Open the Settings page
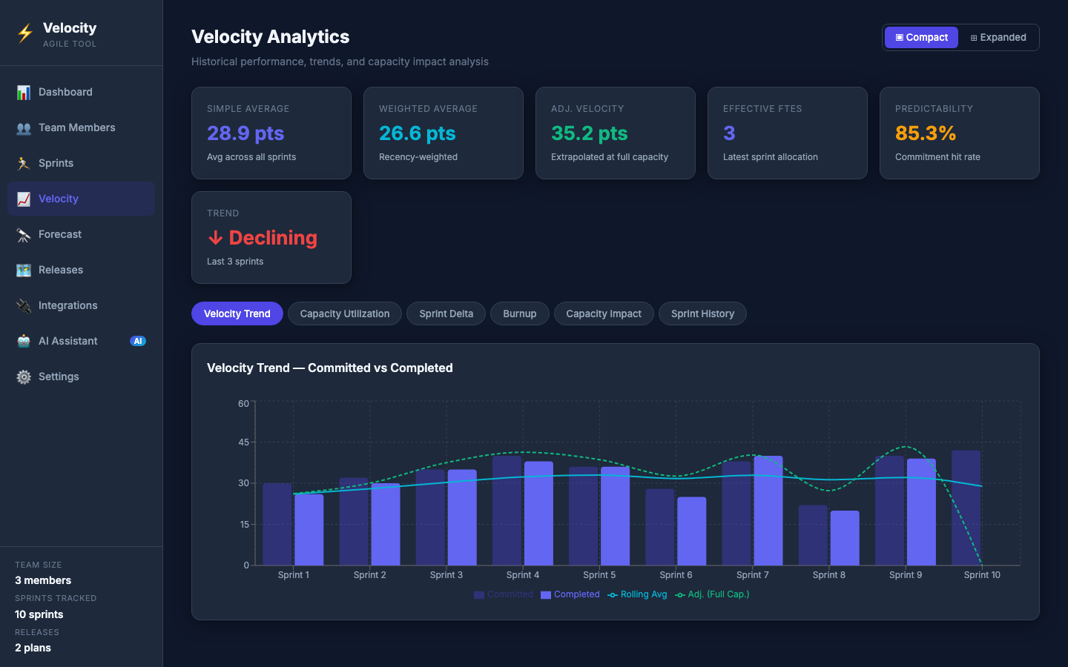The image size is (1068, 667). click(81, 376)
